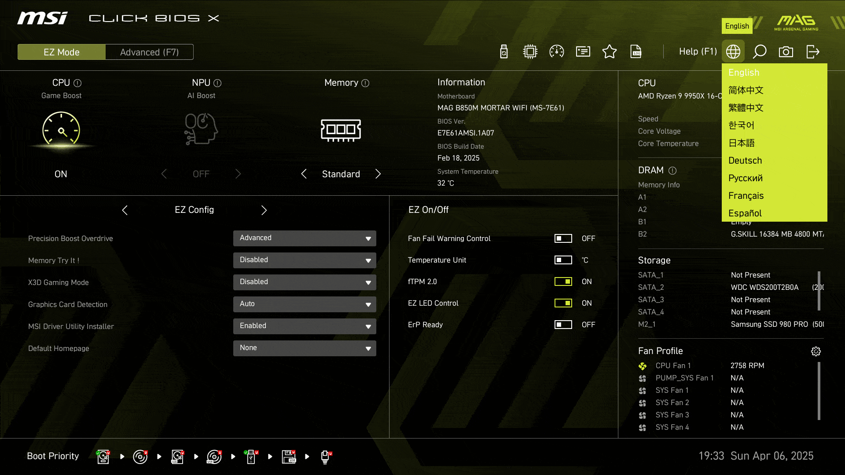The height and width of the screenshot is (475, 845).
Task: Click next arrow beside Memory Standard
Action: click(x=378, y=174)
